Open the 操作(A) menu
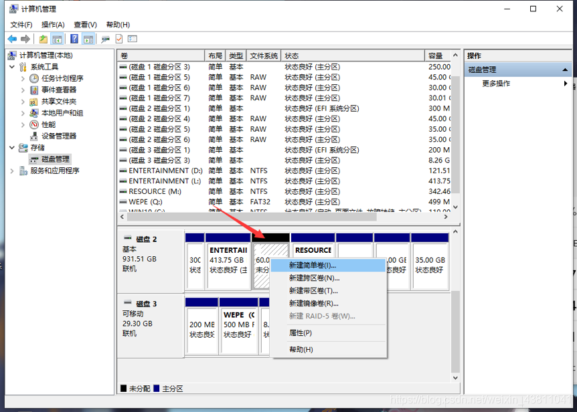The image size is (577, 412). 53,25
